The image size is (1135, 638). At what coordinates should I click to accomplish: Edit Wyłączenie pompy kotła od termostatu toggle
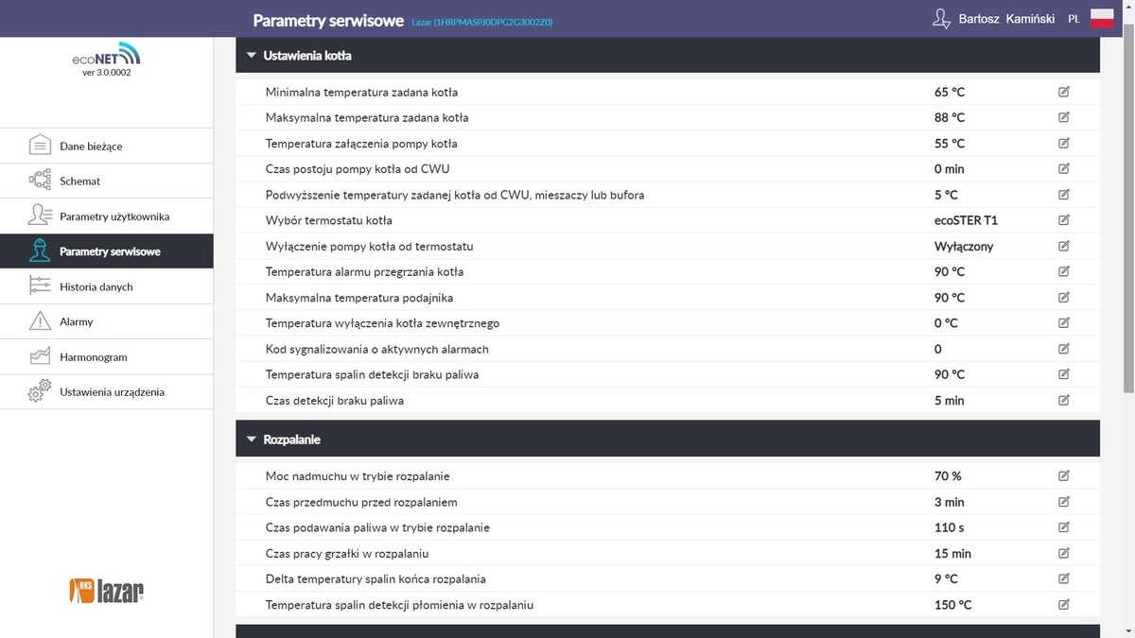(1064, 246)
